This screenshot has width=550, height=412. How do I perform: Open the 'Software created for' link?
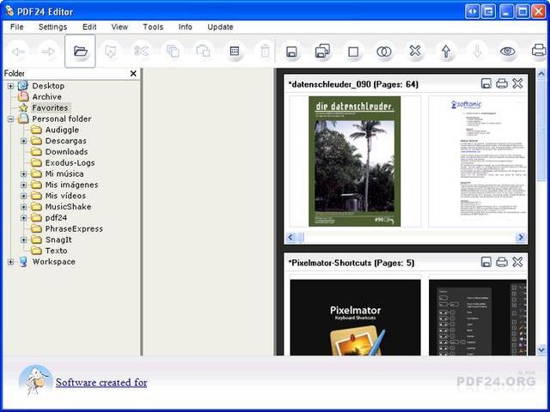click(x=101, y=383)
